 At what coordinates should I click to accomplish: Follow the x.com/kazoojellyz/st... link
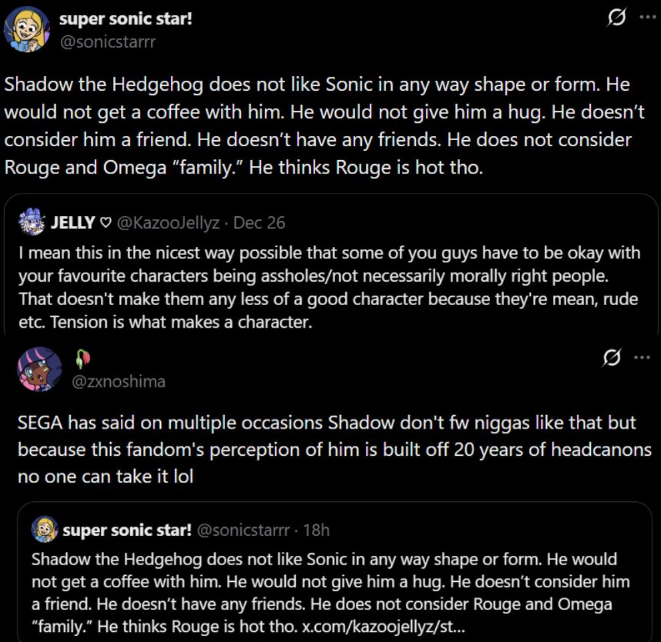point(384,627)
